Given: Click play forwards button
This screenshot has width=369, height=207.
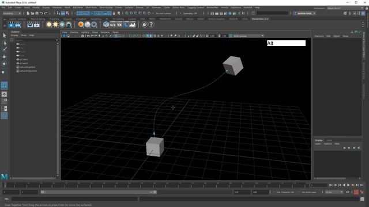Looking at the screenshot, I should pos(348,185).
